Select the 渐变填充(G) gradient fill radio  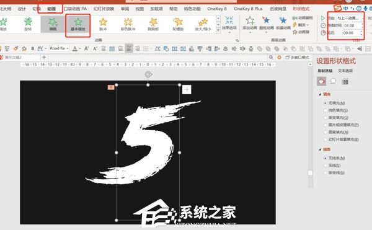coord(325,118)
